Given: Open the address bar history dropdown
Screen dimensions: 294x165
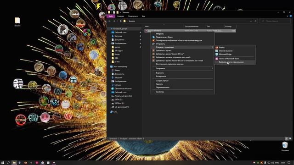Looking at the screenshot, I should [251, 21].
